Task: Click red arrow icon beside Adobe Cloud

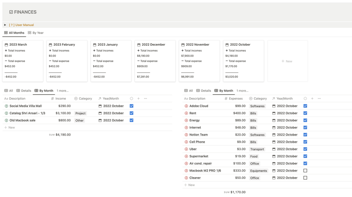Action: tap(186, 106)
